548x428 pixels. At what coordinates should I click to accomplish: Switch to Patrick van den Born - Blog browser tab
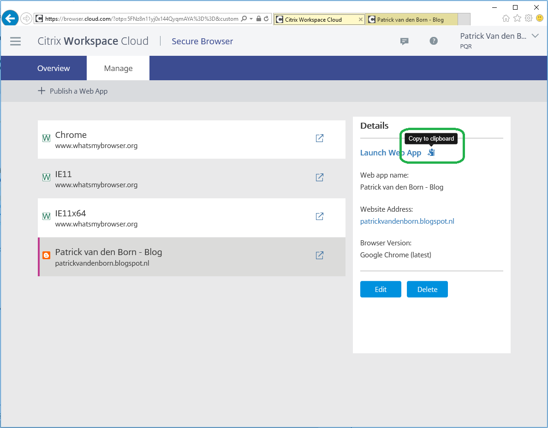pos(411,19)
